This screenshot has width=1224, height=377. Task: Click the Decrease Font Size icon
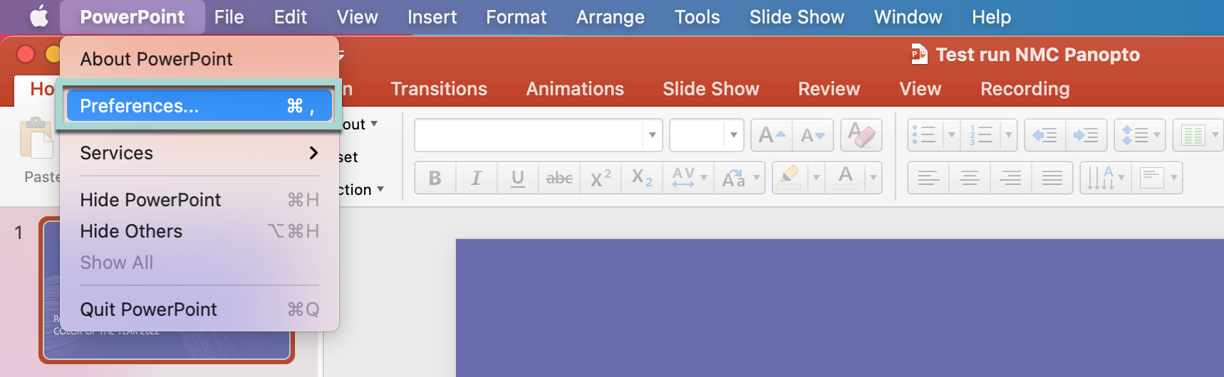811,135
